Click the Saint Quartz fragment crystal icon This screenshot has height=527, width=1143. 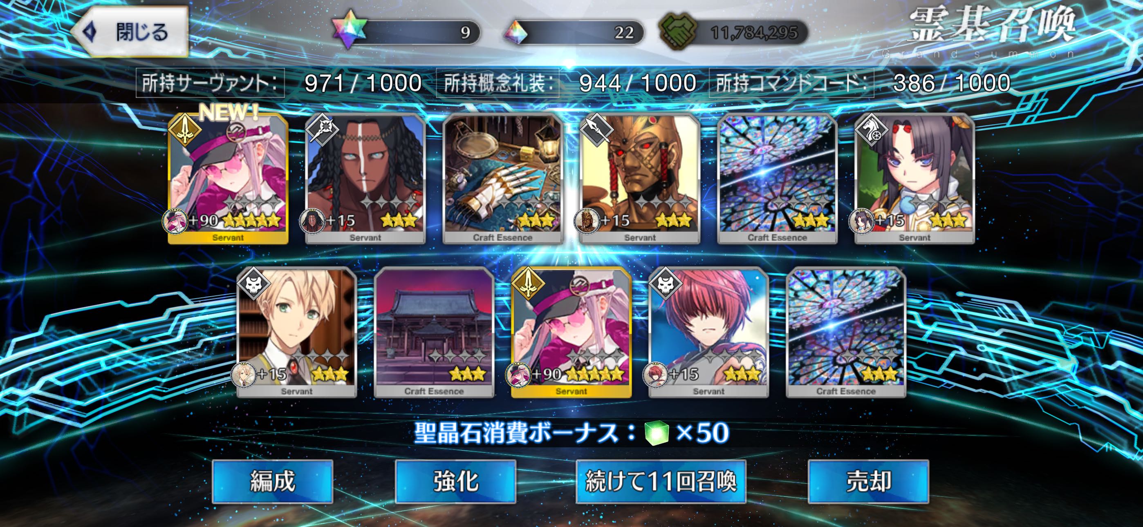(516, 32)
